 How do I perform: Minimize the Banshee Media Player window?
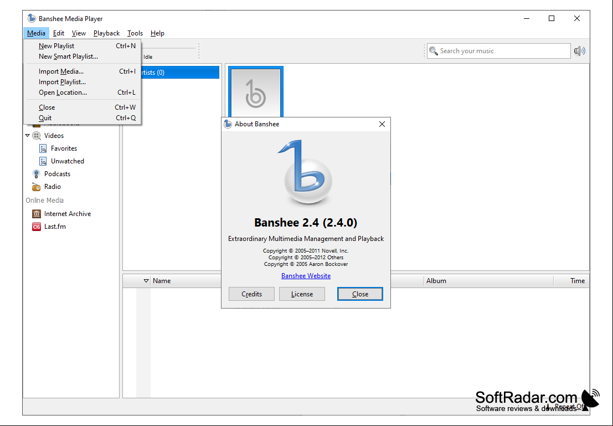click(x=527, y=18)
